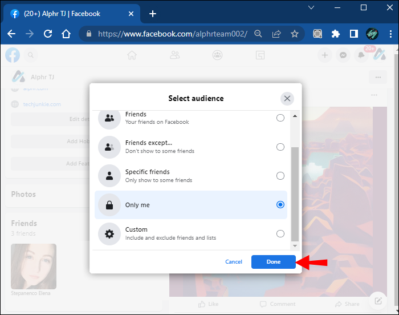Select the Friends audience radio button
The height and width of the screenshot is (315, 399).
[x=280, y=118]
